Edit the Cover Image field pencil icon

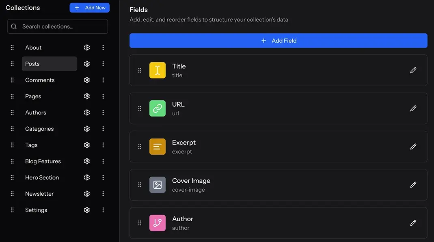pyautogui.click(x=413, y=185)
